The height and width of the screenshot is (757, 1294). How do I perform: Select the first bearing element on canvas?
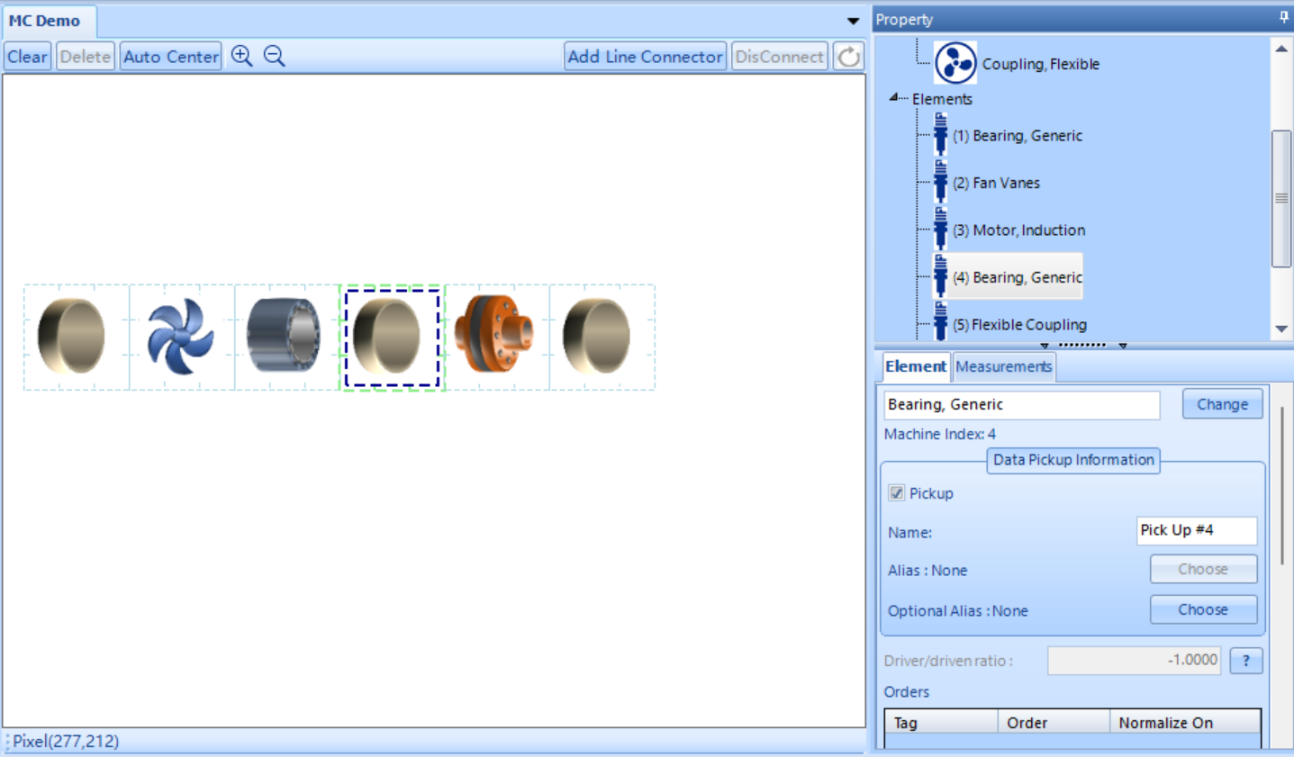point(71,336)
